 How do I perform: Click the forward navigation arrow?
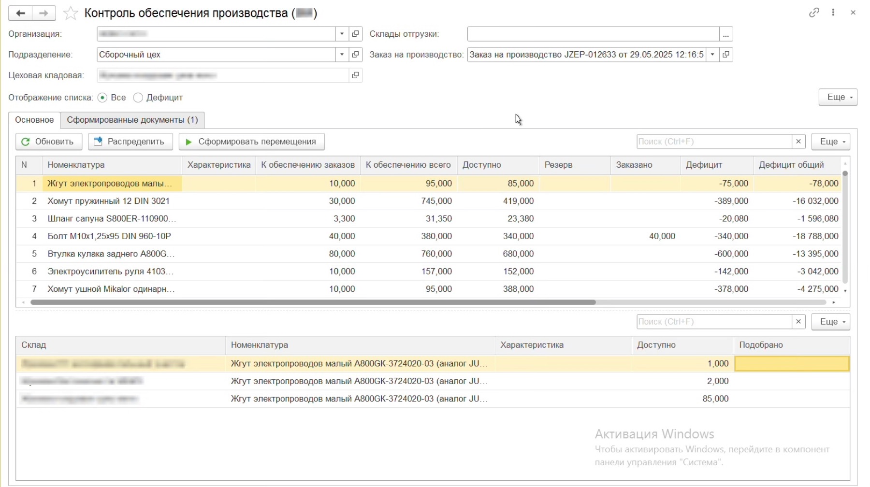pos(43,13)
